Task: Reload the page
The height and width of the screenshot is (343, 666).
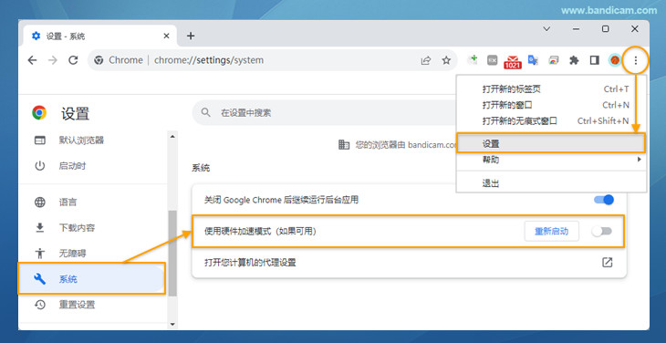Action: pyautogui.click(x=74, y=60)
